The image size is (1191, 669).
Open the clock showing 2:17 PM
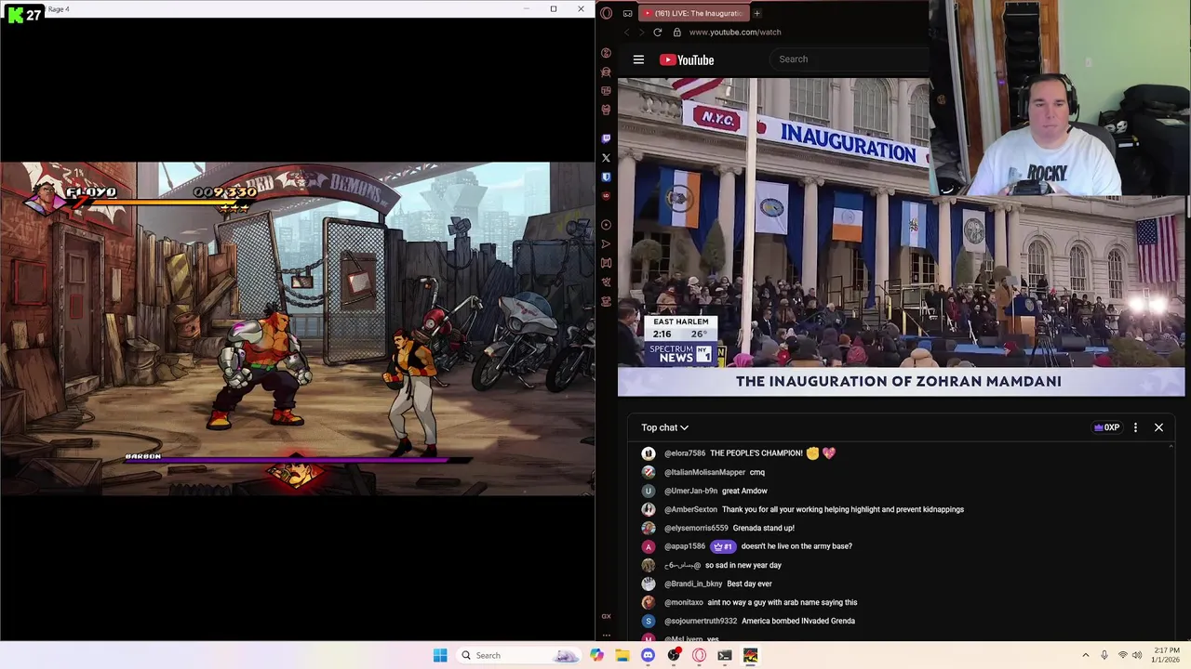[x=1166, y=655]
